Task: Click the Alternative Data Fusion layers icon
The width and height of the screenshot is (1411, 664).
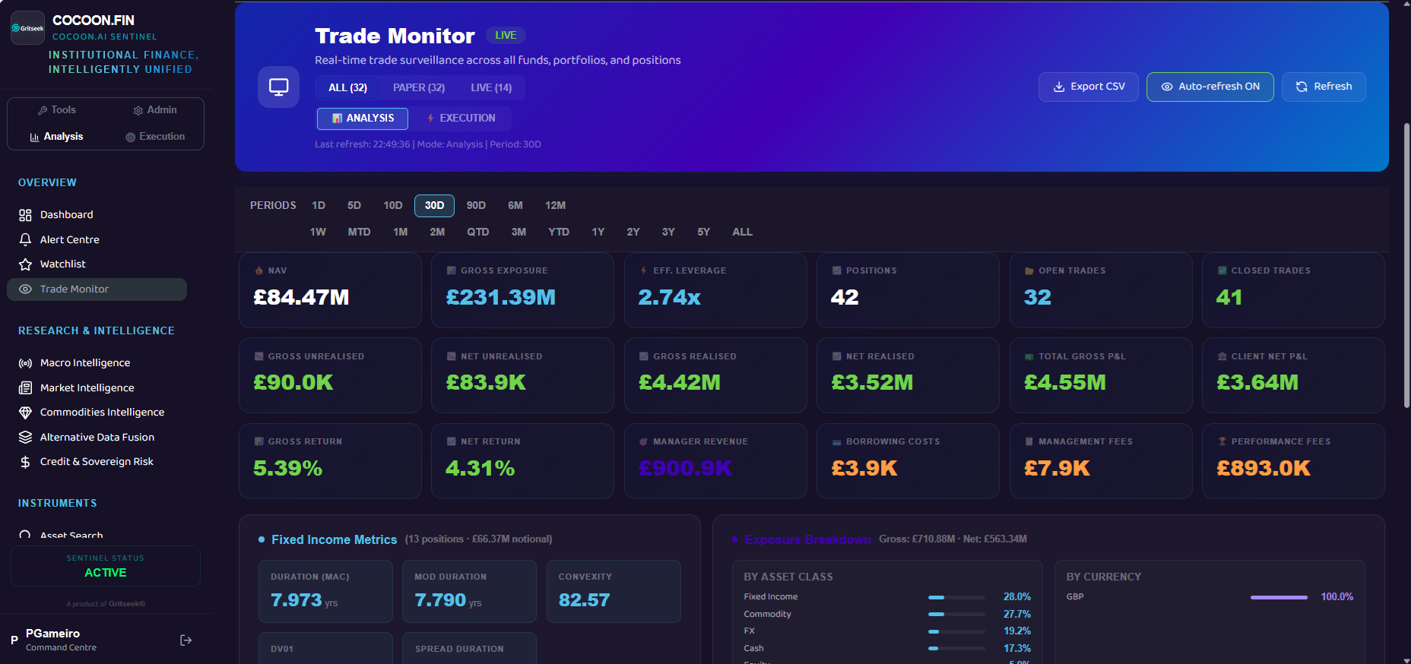Action: tap(25, 438)
